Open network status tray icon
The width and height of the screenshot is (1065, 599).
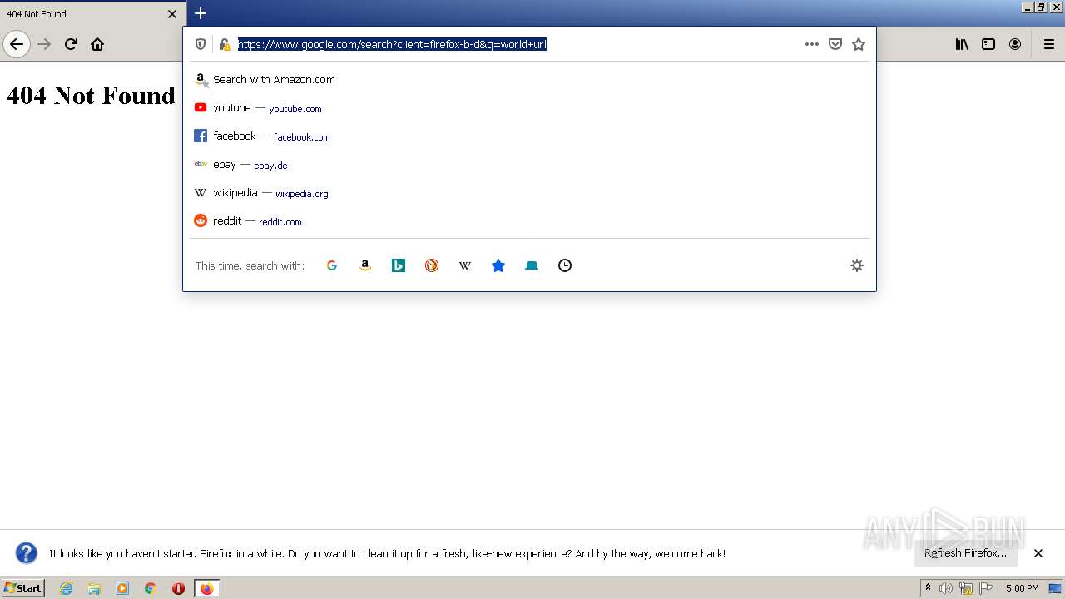coord(966,588)
